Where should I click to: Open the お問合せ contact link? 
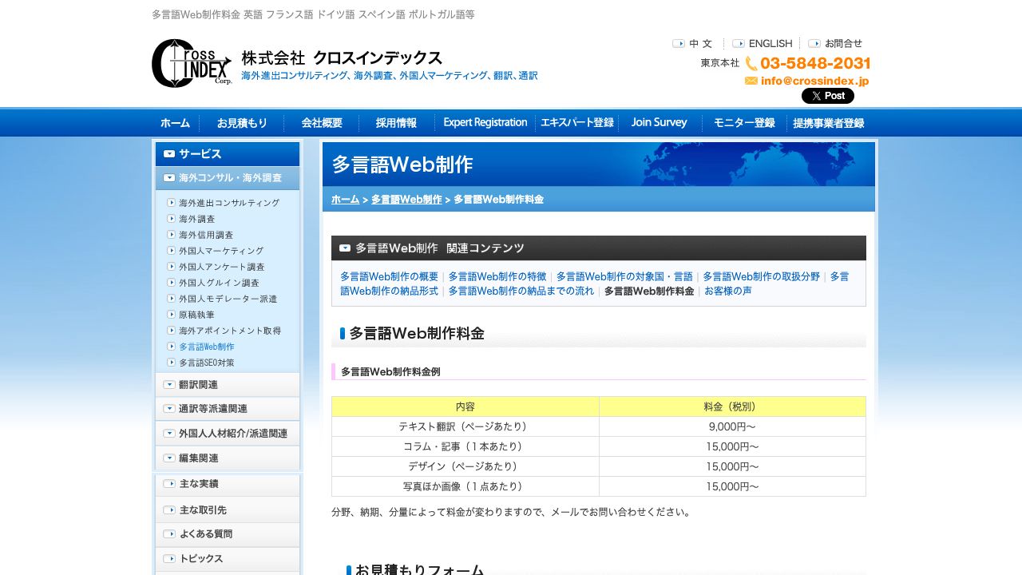tap(835, 44)
